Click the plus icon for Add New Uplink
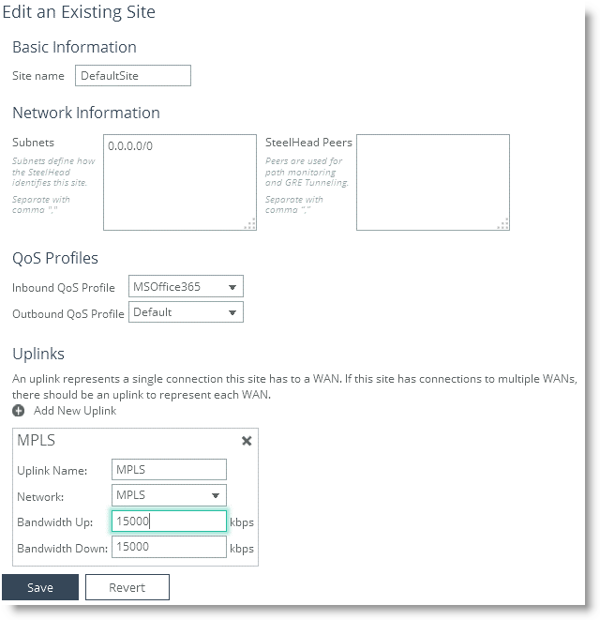Image resolution: width=600 pixels, height=620 pixels. pyautogui.click(x=18, y=411)
